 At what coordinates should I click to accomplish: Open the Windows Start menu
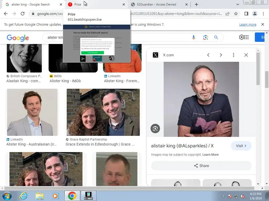pos(7,196)
